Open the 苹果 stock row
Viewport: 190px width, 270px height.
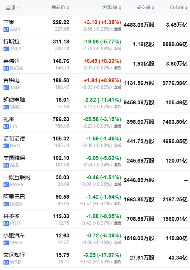point(95,25)
